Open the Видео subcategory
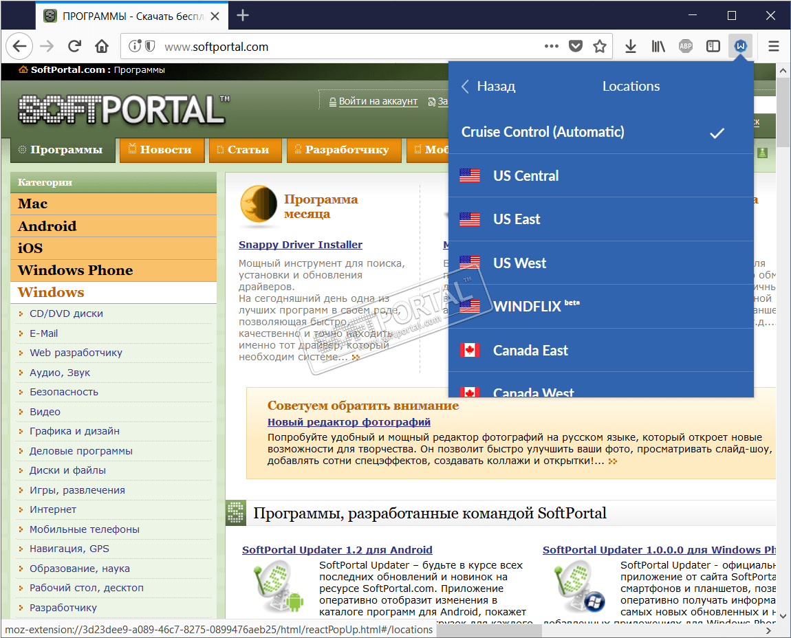 (45, 412)
